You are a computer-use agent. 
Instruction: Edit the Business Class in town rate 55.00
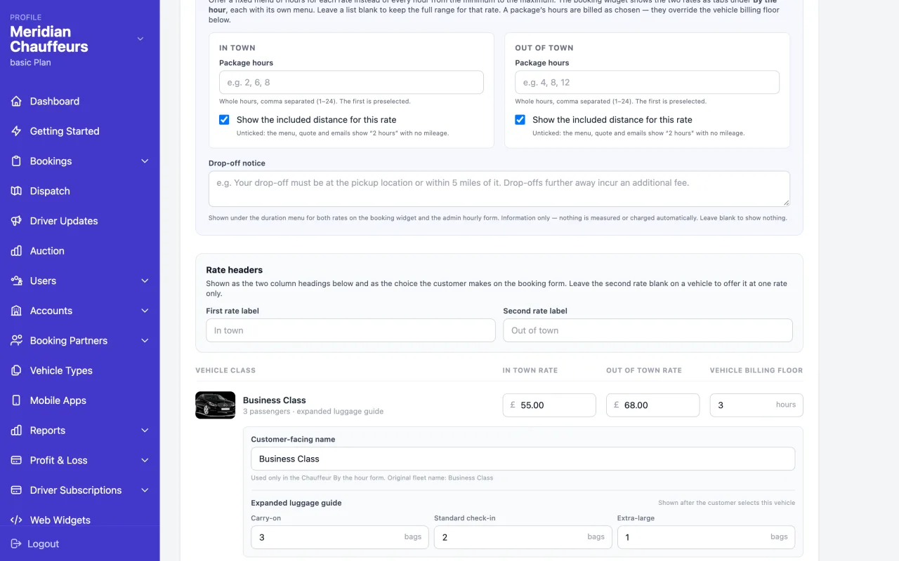pos(549,405)
